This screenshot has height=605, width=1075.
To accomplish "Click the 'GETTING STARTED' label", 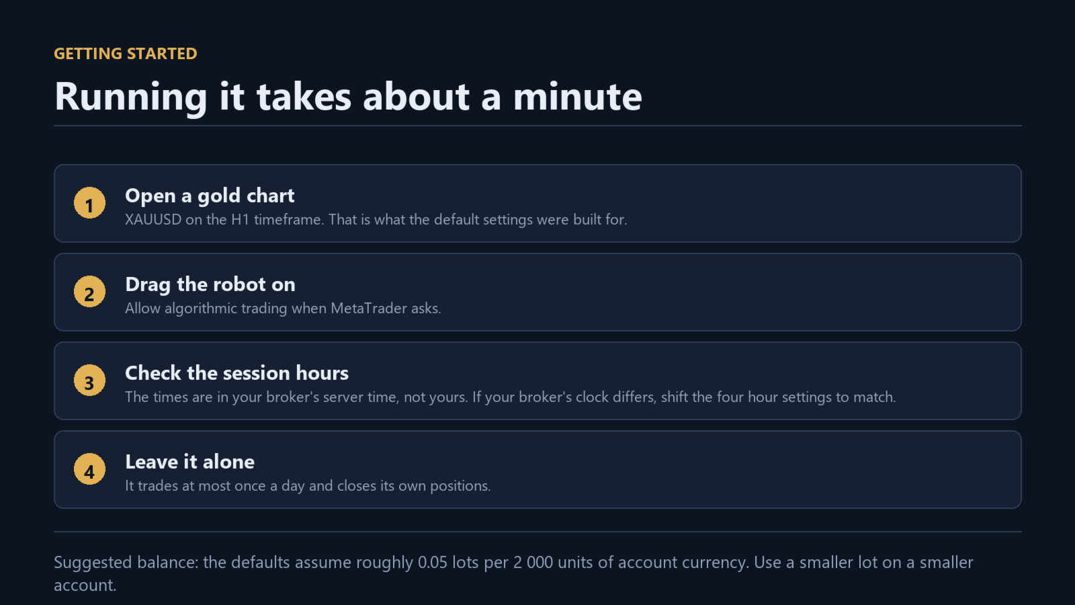I will (126, 54).
